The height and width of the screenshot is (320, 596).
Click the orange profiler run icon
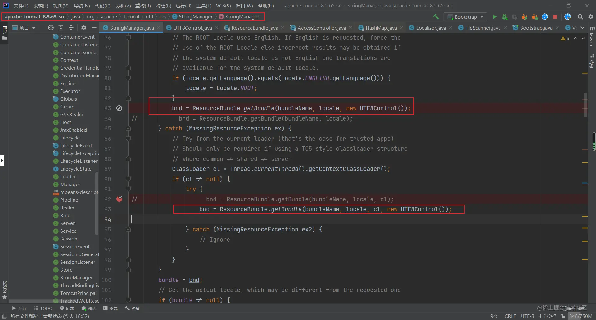525,17
